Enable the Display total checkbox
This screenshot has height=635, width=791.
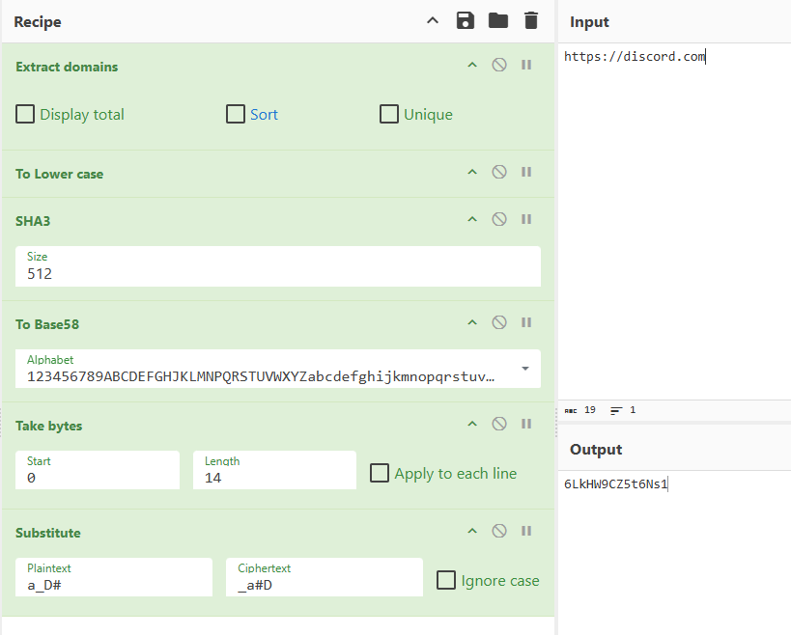[26, 114]
